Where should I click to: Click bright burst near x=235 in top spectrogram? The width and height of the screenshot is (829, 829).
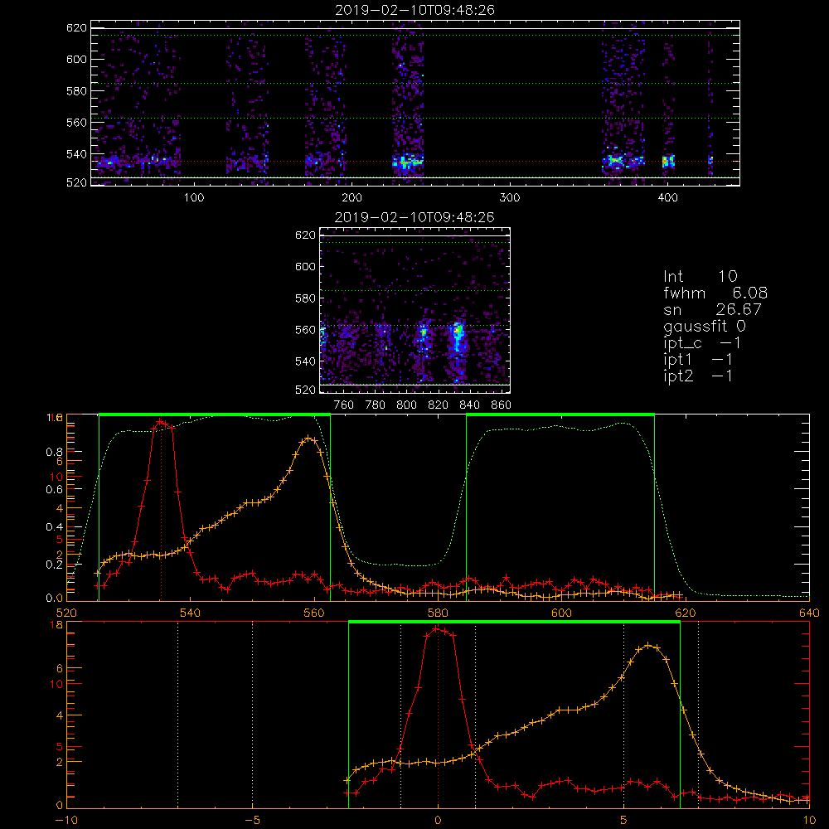click(406, 162)
